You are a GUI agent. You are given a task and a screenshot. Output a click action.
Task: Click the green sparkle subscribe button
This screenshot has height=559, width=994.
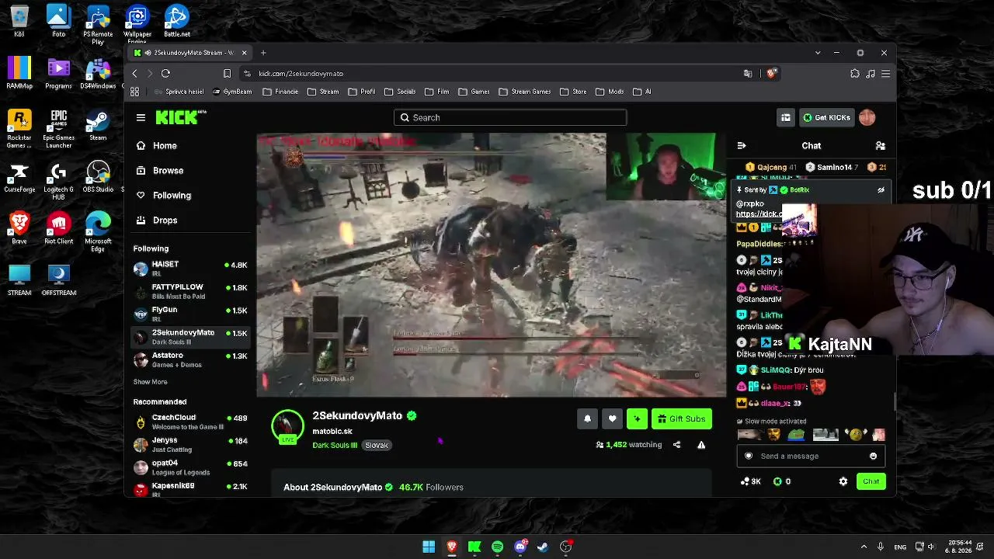637,419
